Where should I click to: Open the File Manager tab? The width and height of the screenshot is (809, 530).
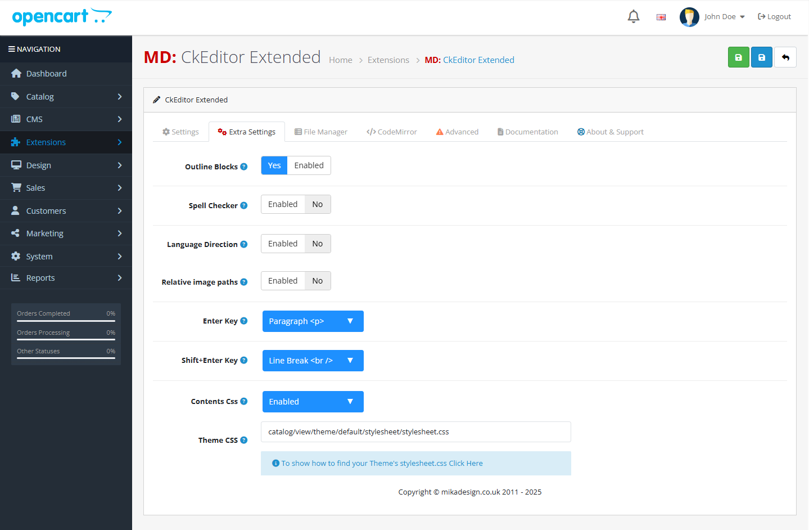(321, 132)
